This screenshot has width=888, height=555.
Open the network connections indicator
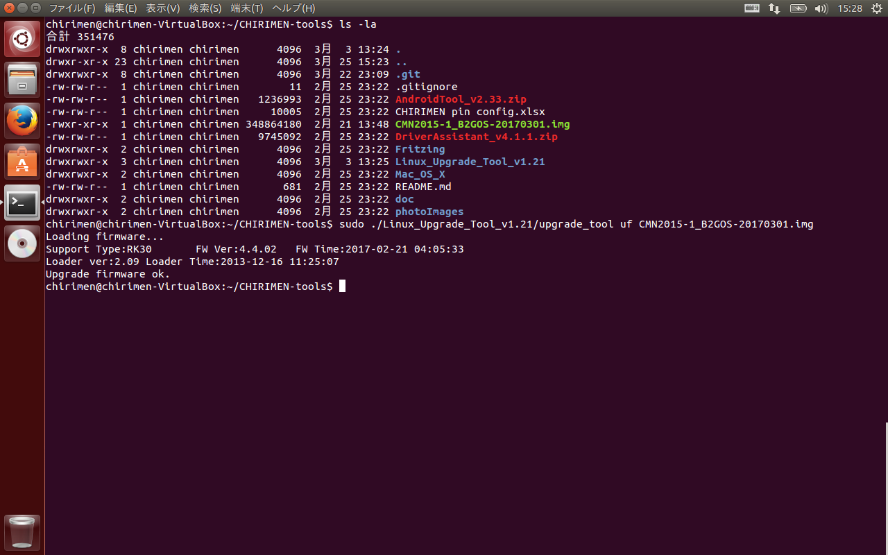pyautogui.click(x=774, y=8)
